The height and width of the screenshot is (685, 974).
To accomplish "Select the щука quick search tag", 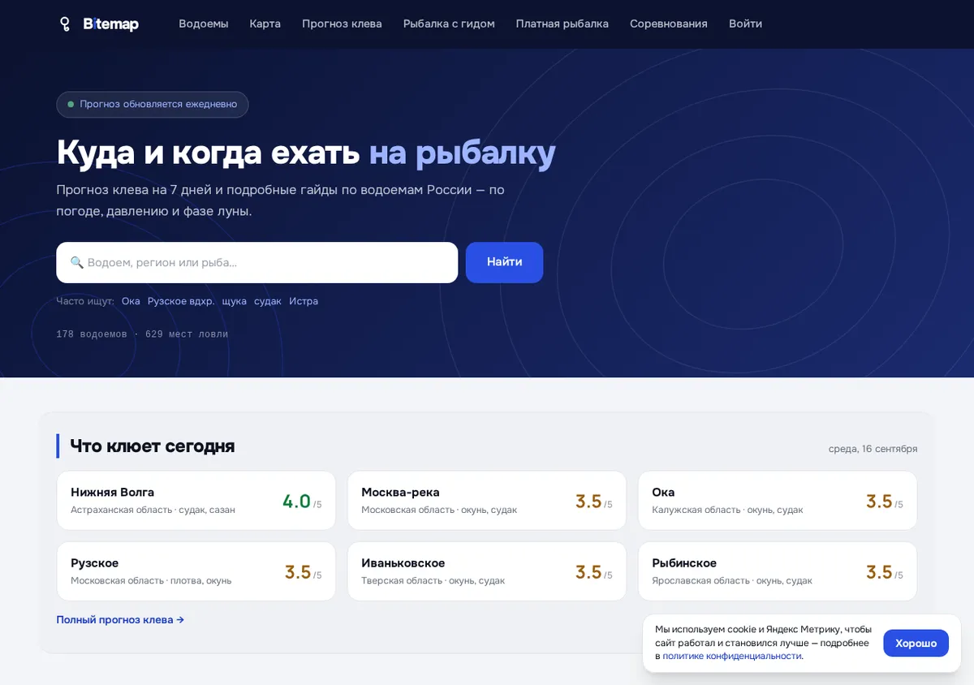I will [x=235, y=301].
